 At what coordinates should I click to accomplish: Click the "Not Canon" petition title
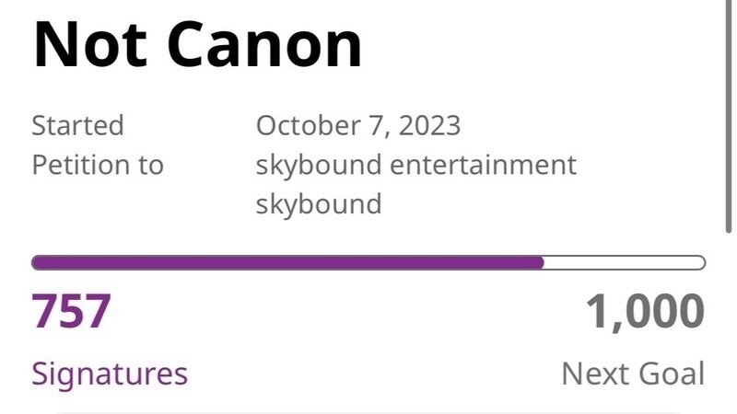198,43
